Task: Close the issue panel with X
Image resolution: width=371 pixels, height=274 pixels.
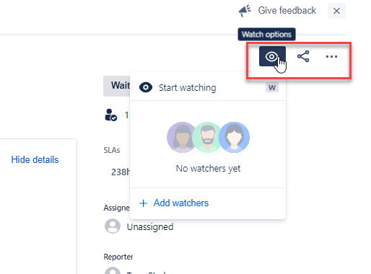Action: pyautogui.click(x=336, y=11)
